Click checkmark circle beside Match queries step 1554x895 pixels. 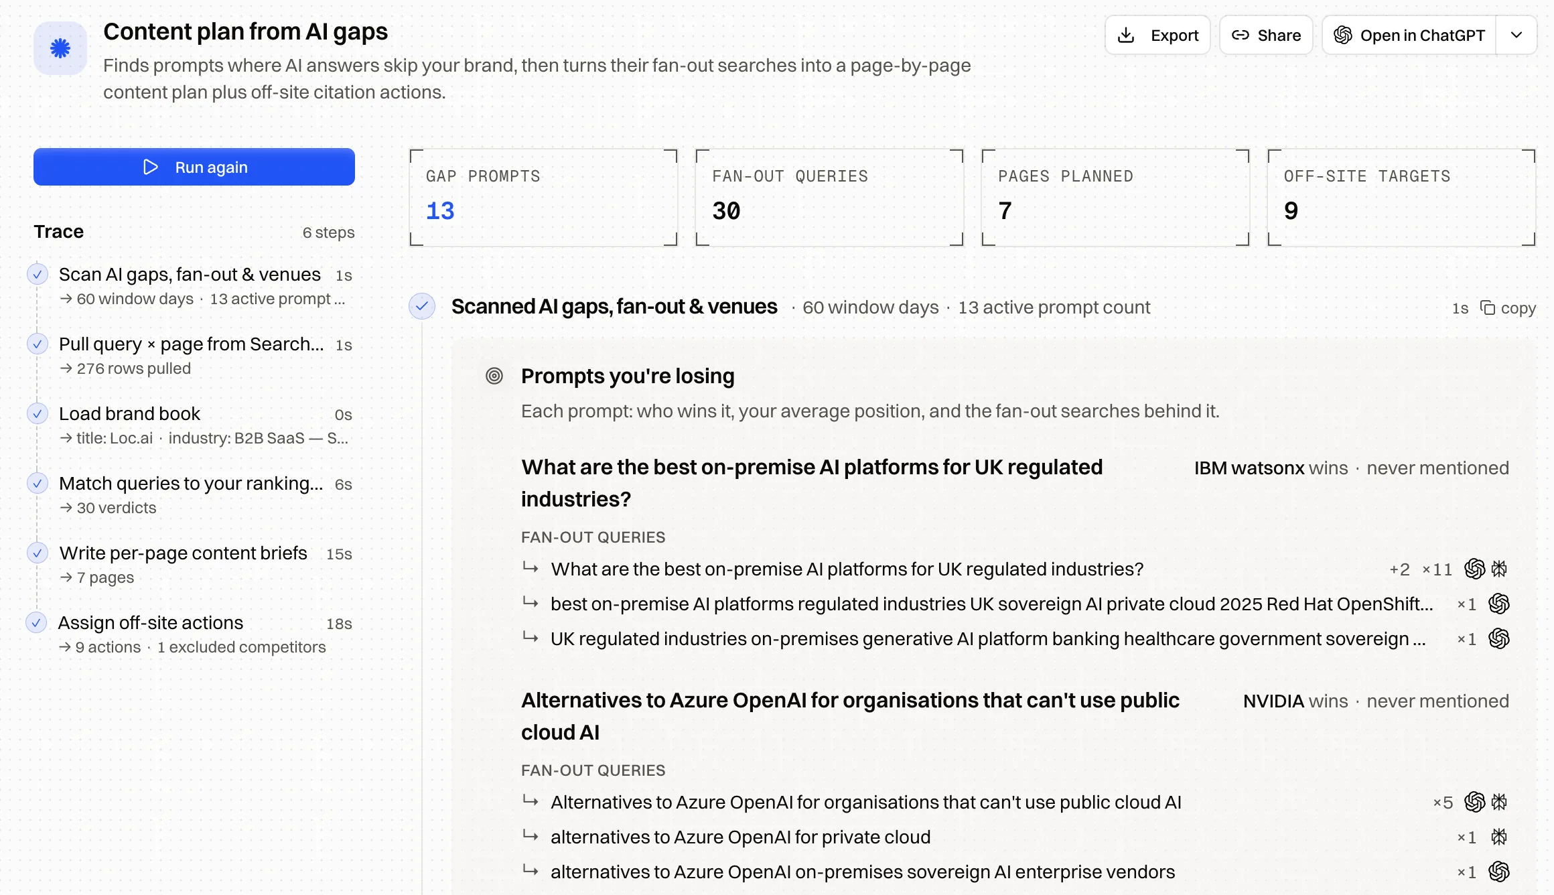(x=38, y=483)
